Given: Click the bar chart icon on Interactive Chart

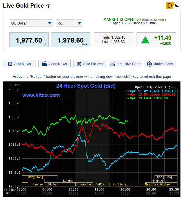Looking at the screenshot, I should [112, 64].
